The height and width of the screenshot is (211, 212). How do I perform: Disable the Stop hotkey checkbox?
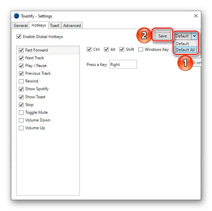click(21, 105)
